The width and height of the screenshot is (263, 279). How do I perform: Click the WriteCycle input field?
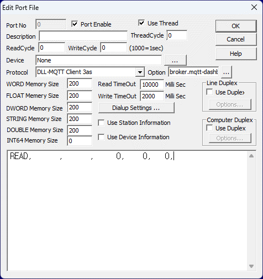(114, 48)
